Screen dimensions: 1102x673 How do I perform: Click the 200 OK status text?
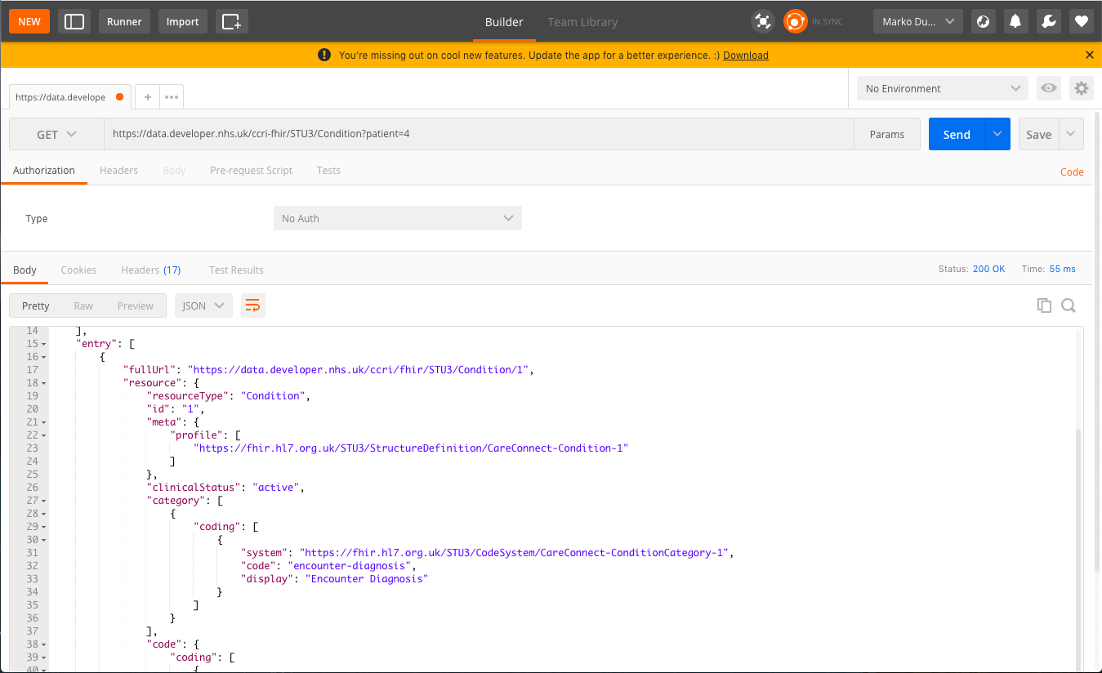[x=988, y=269]
